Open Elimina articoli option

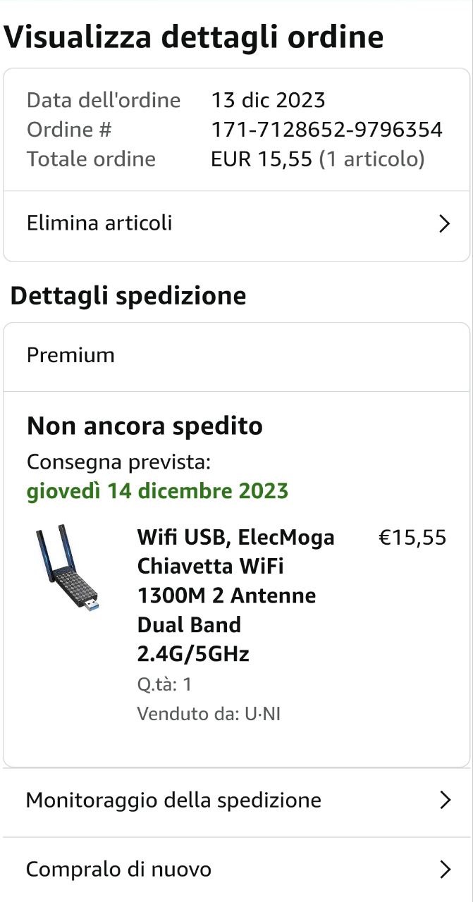99,223
